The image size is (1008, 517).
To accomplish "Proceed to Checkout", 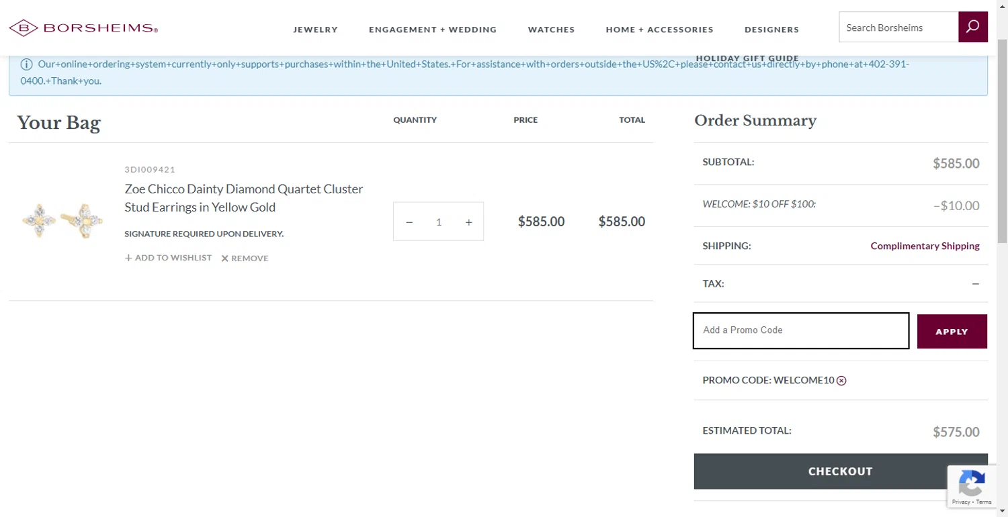I will [841, 471].
